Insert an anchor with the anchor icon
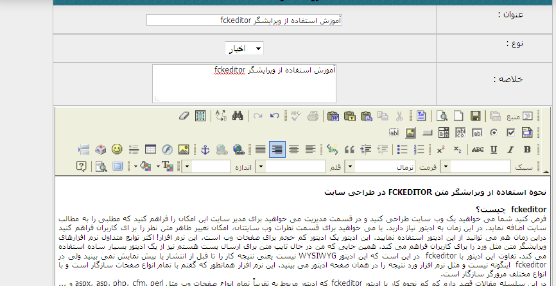The image size is (556, 286). pyautogui.click(x=205, y=149)
